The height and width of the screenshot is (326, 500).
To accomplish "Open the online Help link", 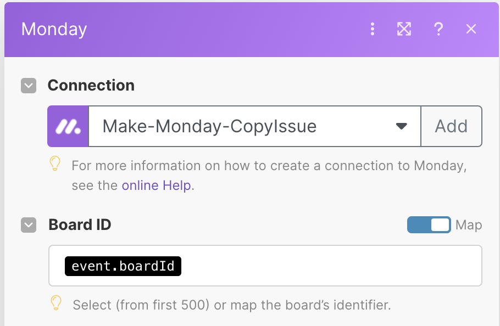I will (156, 186).
